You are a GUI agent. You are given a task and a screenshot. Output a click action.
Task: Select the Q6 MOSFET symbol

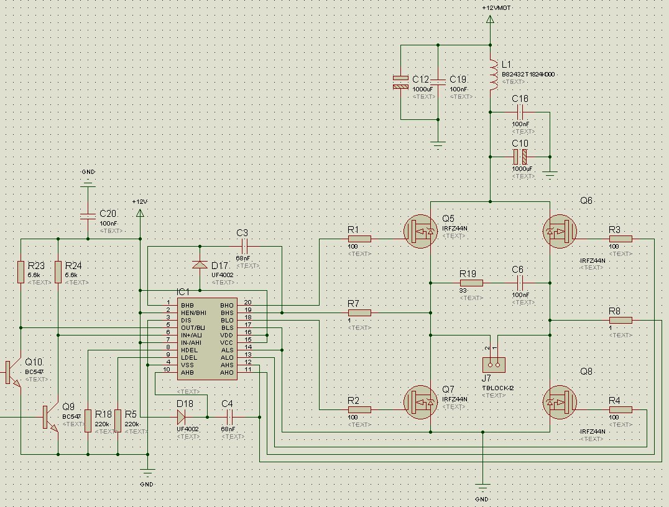tap(560, 232)
